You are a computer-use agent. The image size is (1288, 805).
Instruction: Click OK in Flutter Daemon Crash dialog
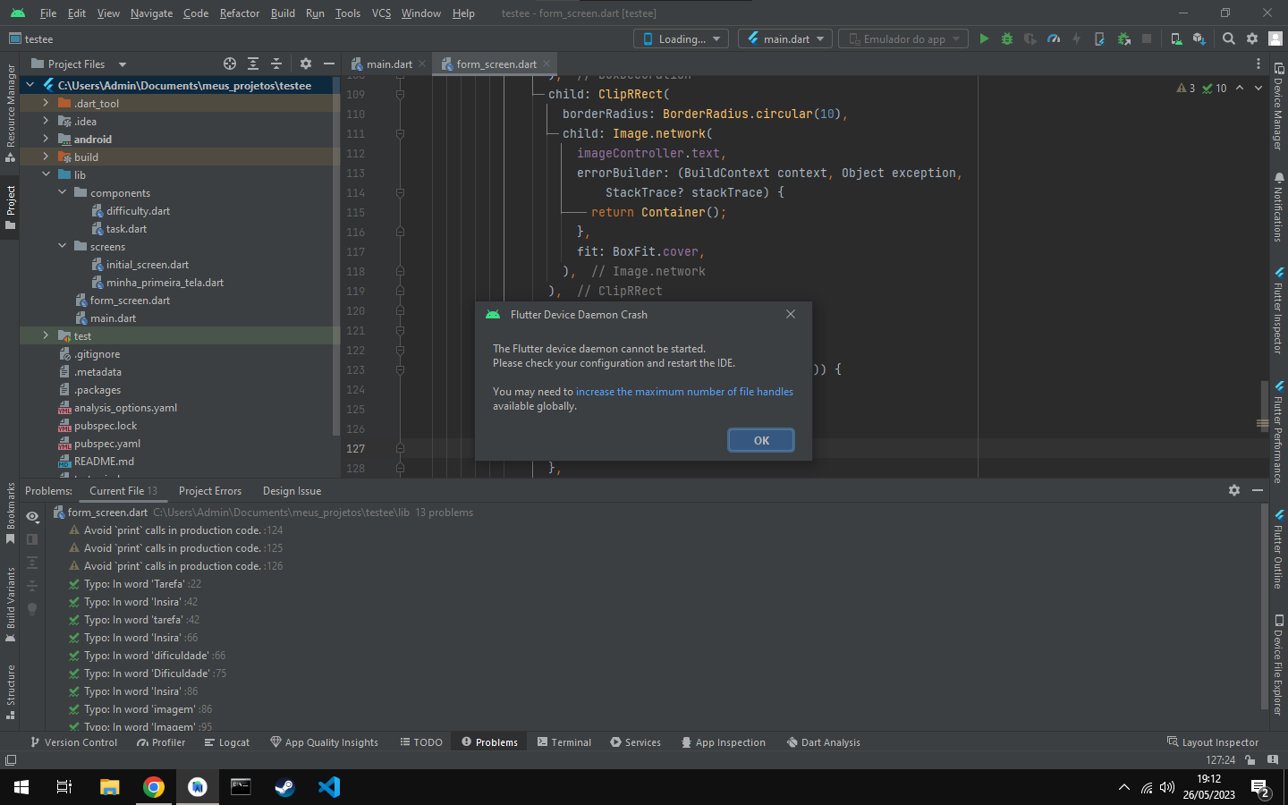pos(761,440)
